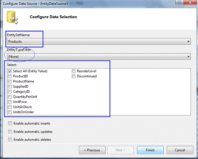This screenshot has width=198, height=159.
Task: Enable automatic updates option
Action: [10, 132]
